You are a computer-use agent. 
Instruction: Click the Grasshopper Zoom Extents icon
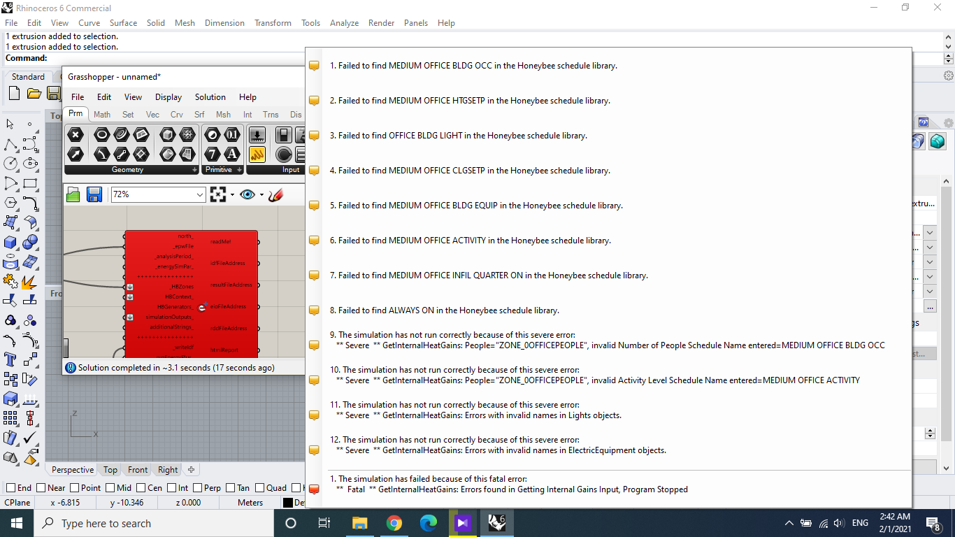point(218,194)
